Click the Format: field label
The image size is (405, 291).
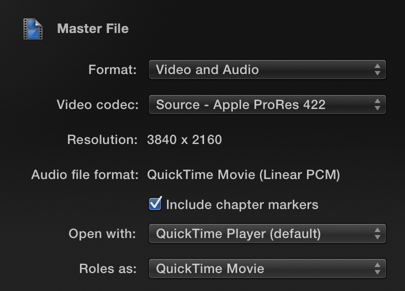click(112, 69)
